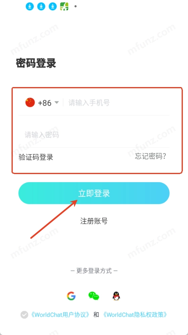Image resolution: width=188 pixels, height=335 pixels.
Task: Focus the 请输入密码 password field
Action: pos(94,135)
